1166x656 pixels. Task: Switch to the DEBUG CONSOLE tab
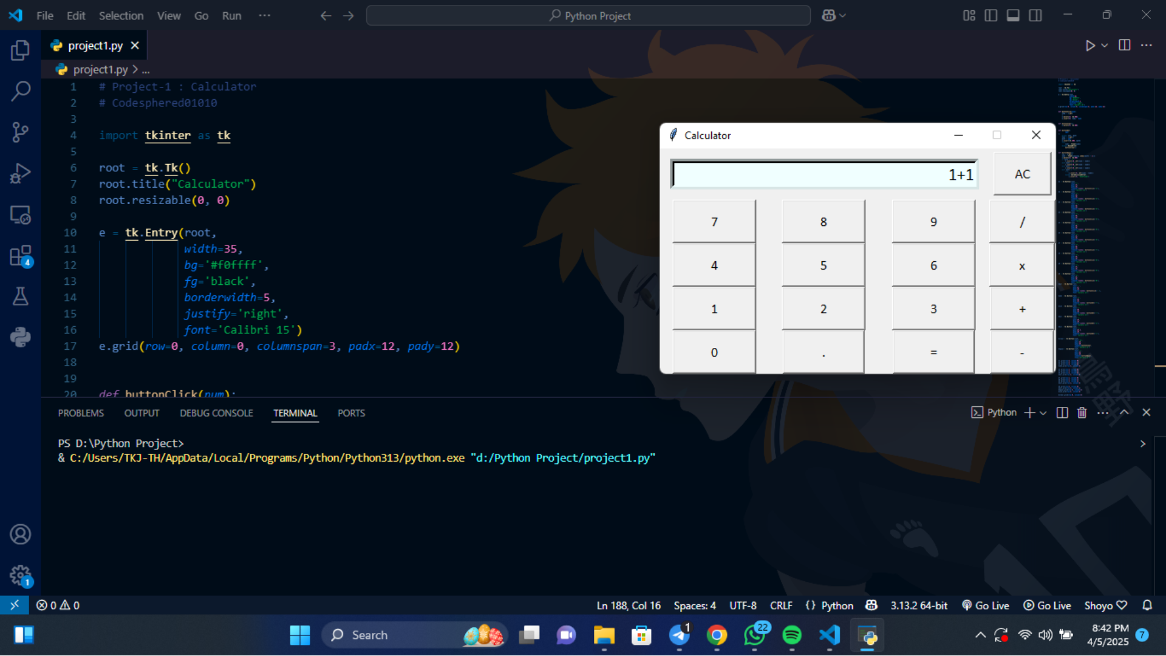tap(216, 413)
